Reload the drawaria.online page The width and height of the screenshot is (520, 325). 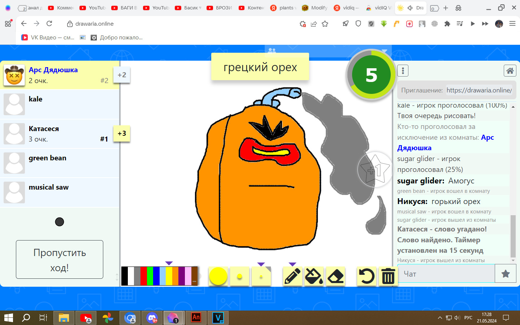click(49, 23)
